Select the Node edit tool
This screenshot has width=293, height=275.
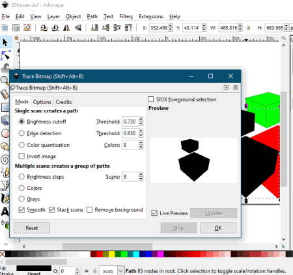click(5, 55)
